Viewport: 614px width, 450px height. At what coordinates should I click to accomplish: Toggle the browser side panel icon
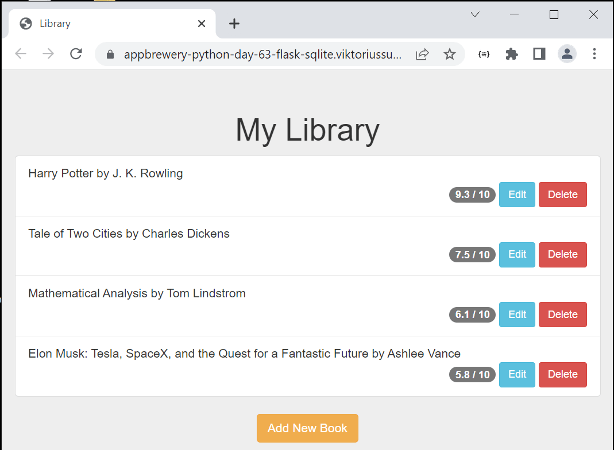click(x=539, y=53)
